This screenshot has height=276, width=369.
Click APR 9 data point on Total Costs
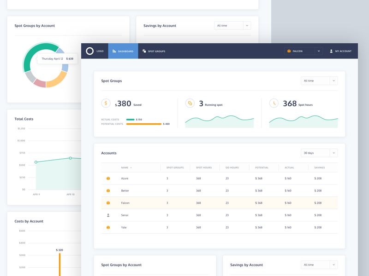(x=36, y=162)
